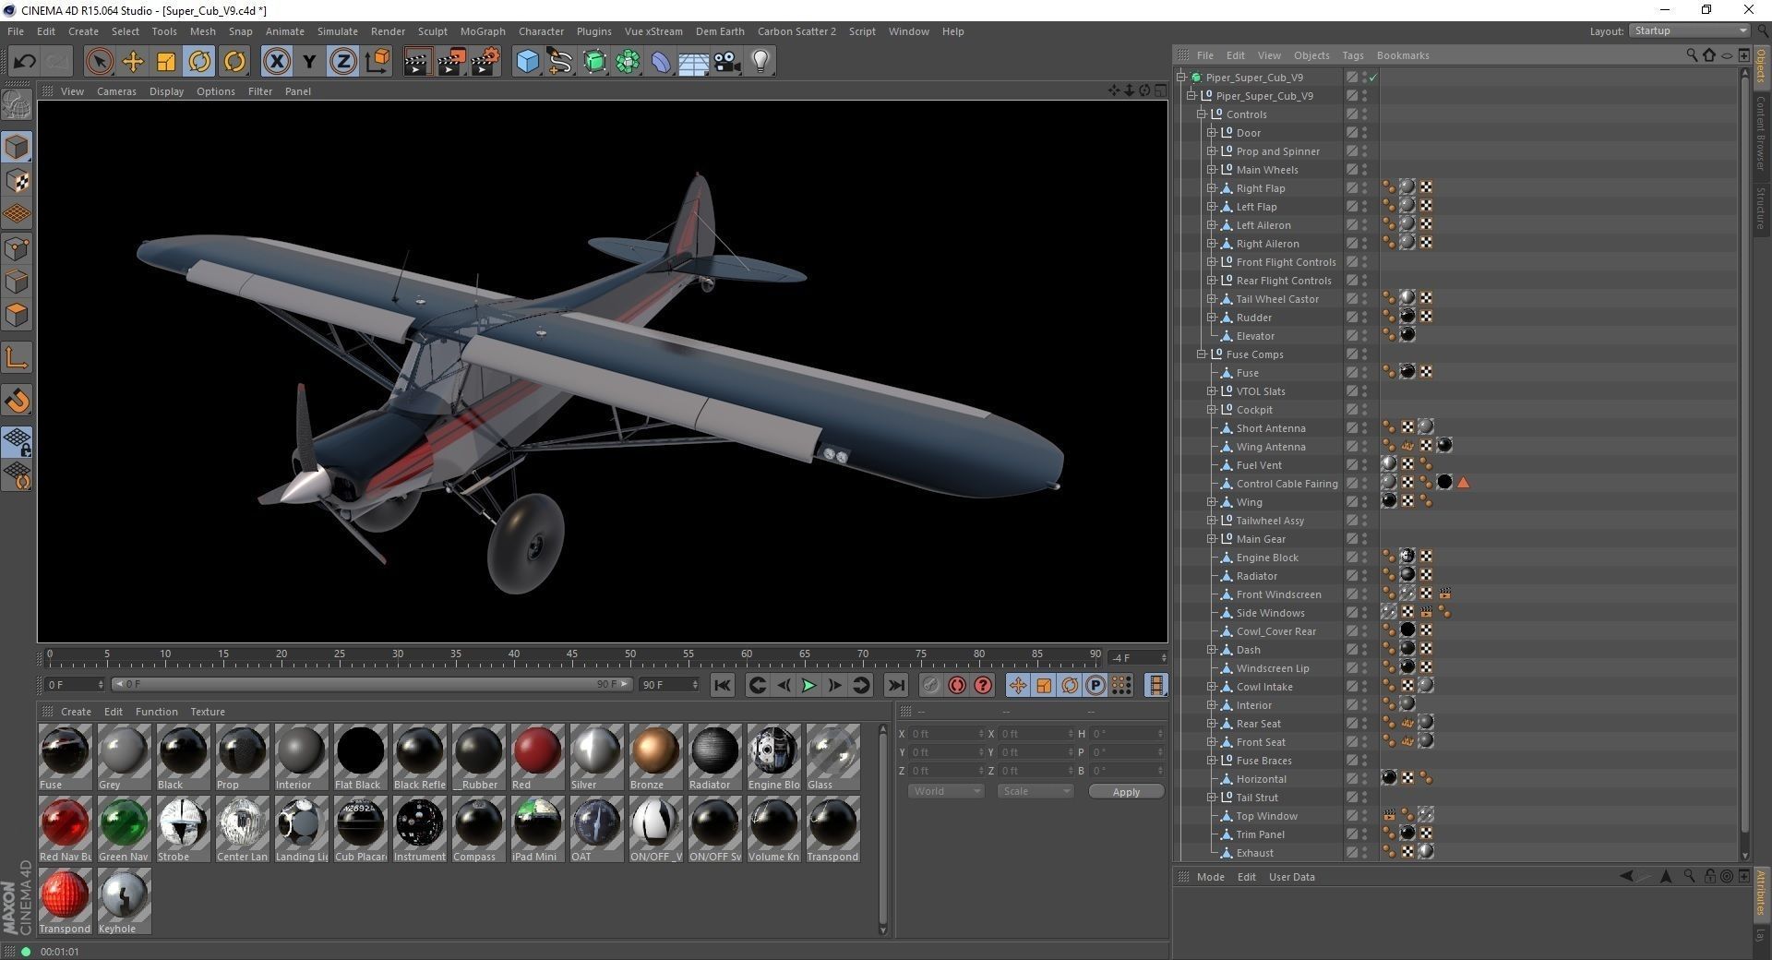Add a camera object

click(x=727, y=62)
